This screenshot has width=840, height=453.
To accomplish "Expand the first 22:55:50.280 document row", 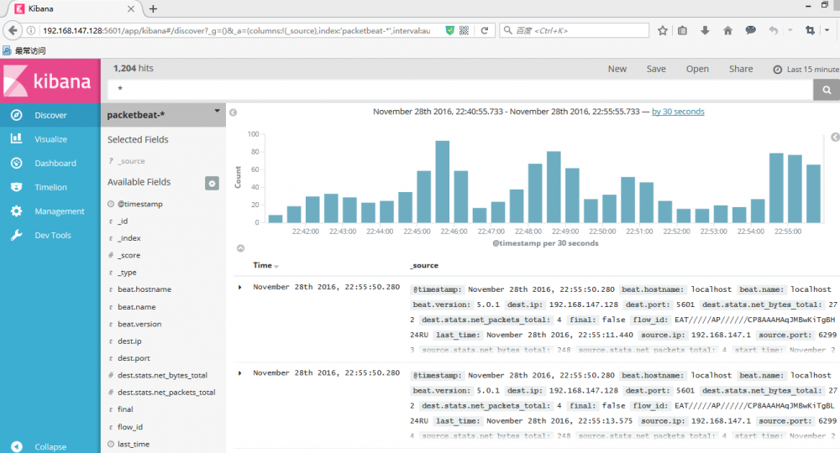I will [240, 287].
